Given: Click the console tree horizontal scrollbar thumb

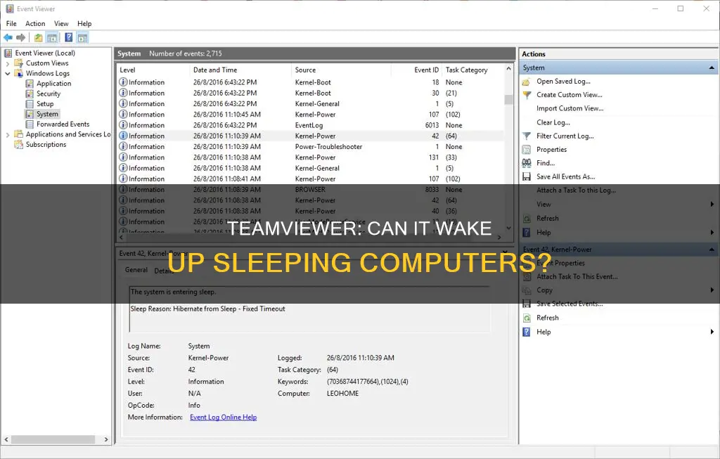Looking at the screenshot, I should coord(53,439).
